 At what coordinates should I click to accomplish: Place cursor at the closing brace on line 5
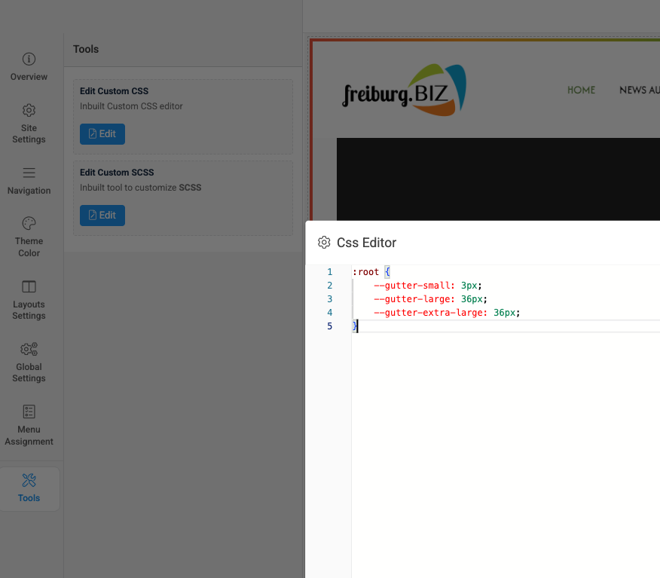355,326
